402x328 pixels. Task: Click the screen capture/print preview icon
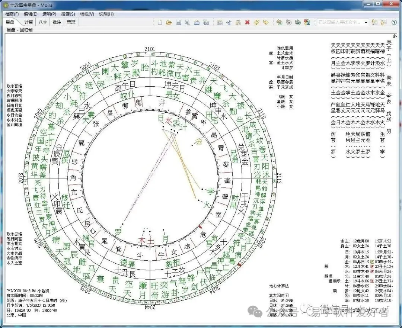tap(206, 22)
